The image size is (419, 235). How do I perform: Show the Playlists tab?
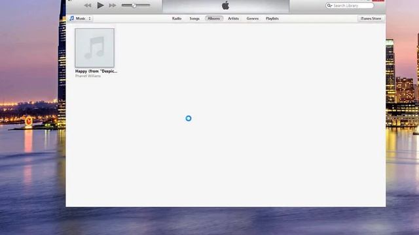tap(272, 18)
